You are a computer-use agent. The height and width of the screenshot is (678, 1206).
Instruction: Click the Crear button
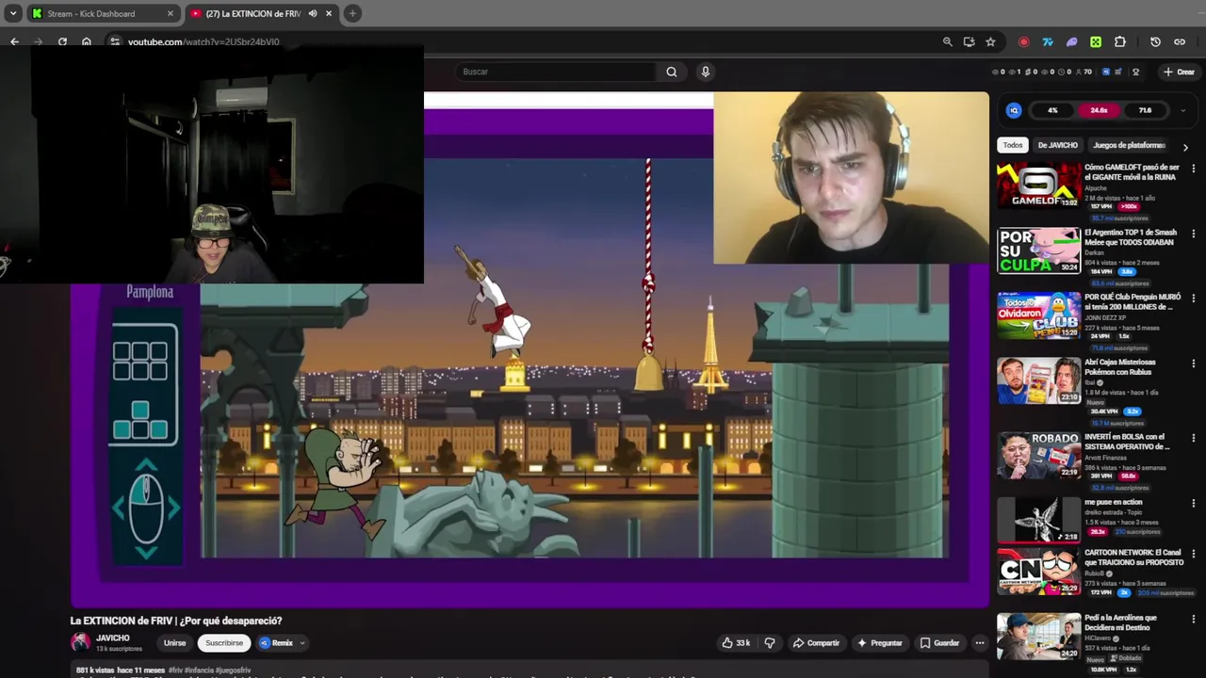[x=1179, y=72]
